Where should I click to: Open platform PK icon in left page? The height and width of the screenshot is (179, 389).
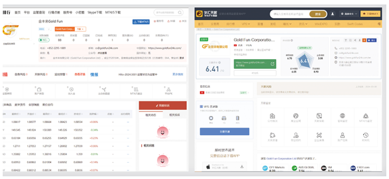[168, 89]
